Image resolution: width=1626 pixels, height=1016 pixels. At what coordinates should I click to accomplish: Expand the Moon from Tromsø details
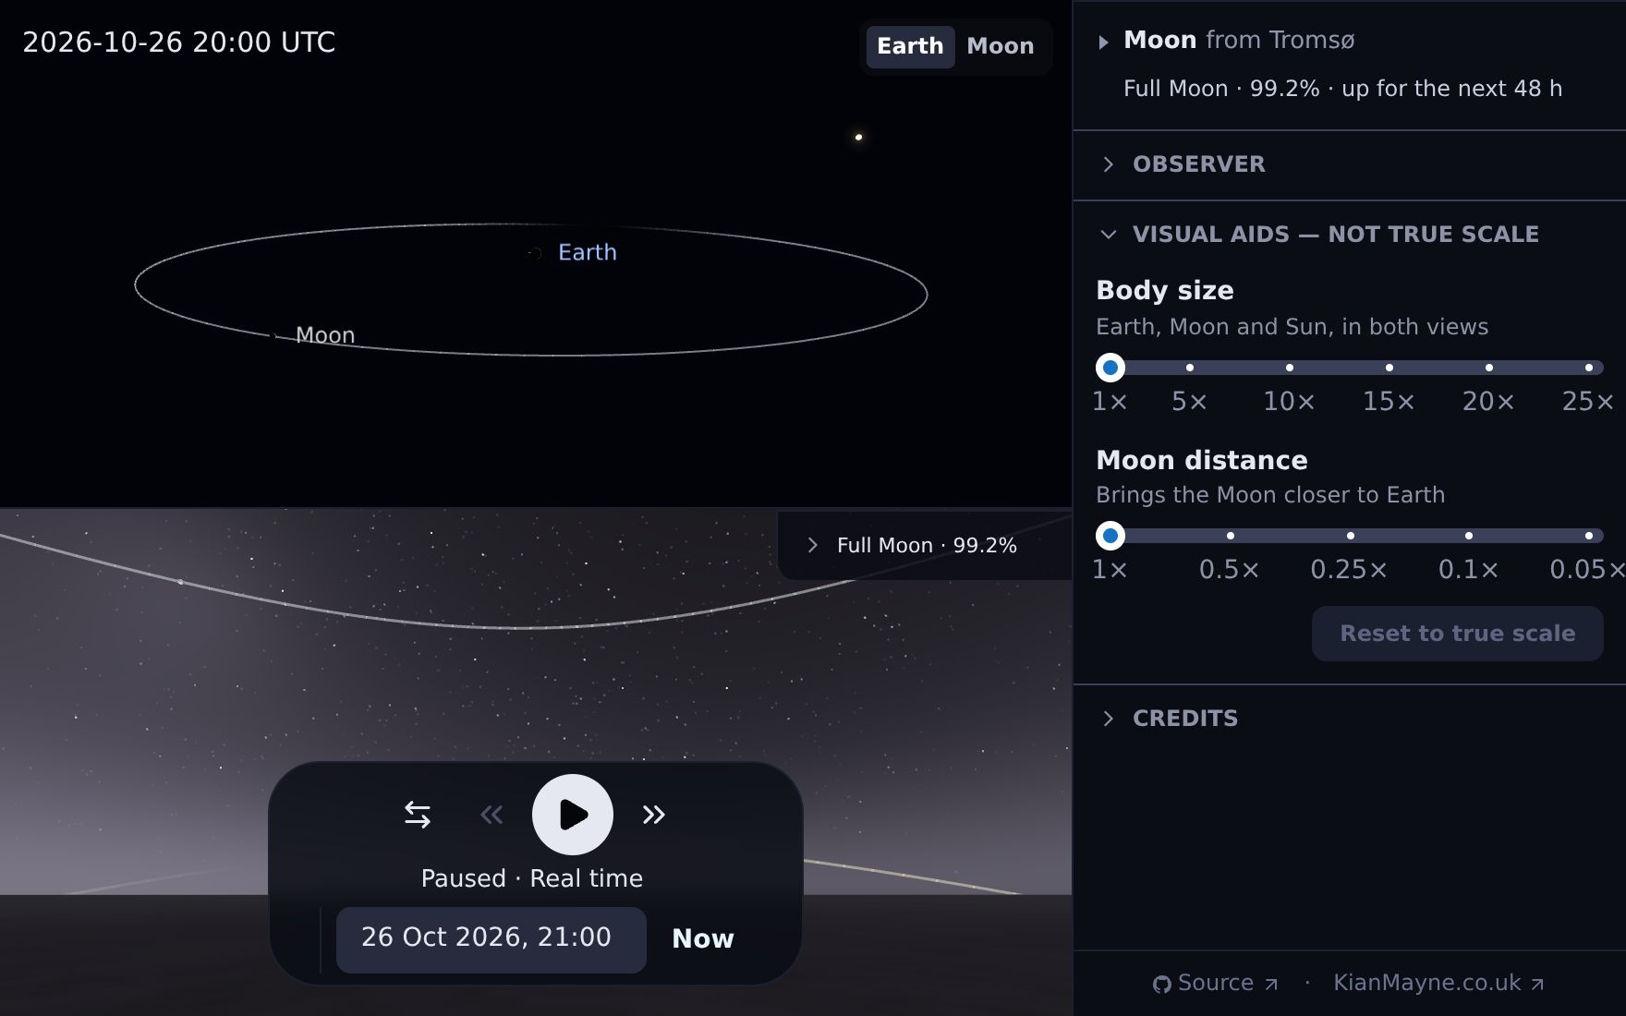(x=1103, y=42)
